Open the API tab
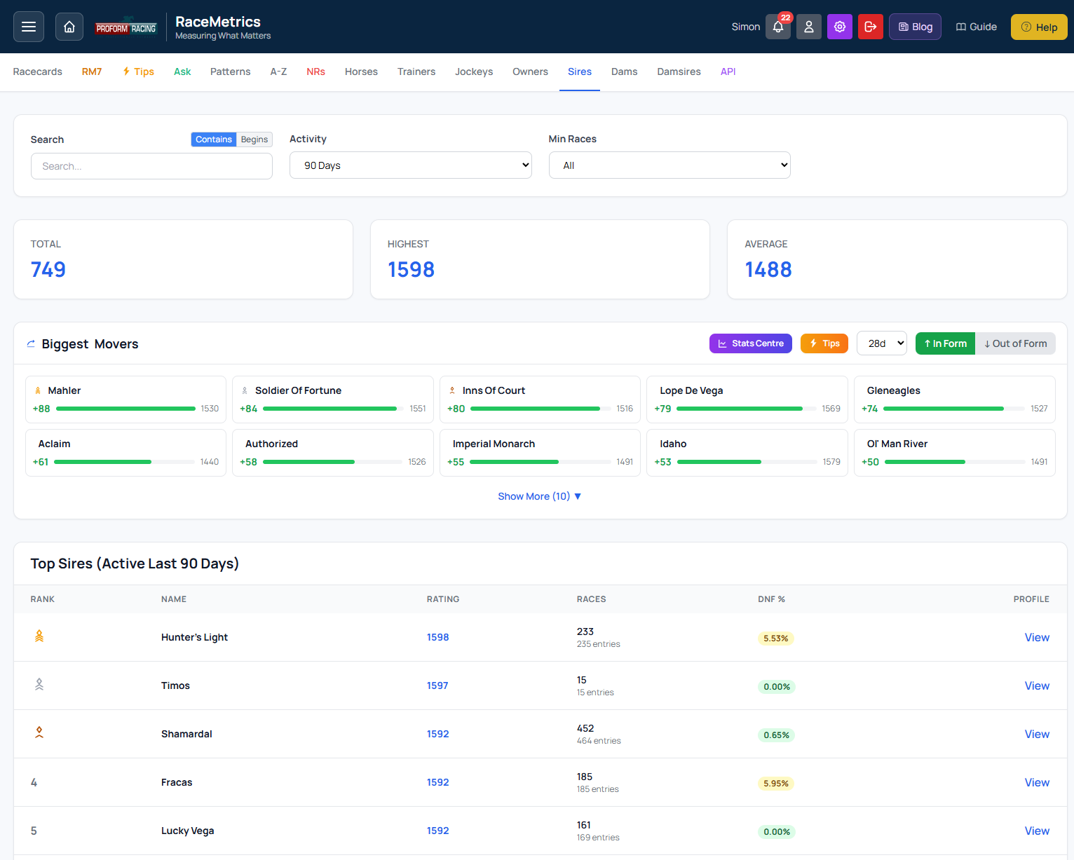 point(728,71)
